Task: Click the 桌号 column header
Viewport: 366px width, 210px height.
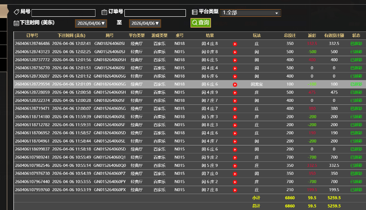Action: point(180,36)
